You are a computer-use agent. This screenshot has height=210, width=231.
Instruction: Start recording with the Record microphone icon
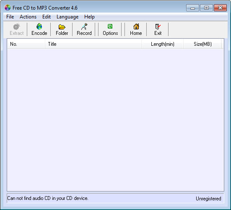click(x=84, y=26)
